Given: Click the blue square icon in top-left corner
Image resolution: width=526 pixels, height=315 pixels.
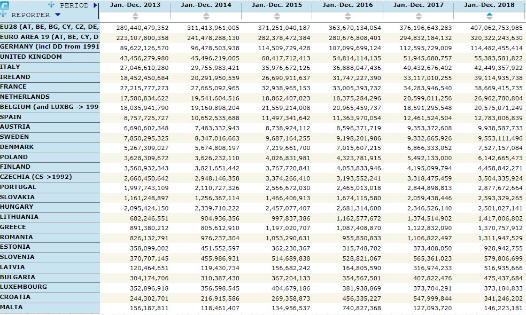Looking at the screenshot, I should 5,5.
